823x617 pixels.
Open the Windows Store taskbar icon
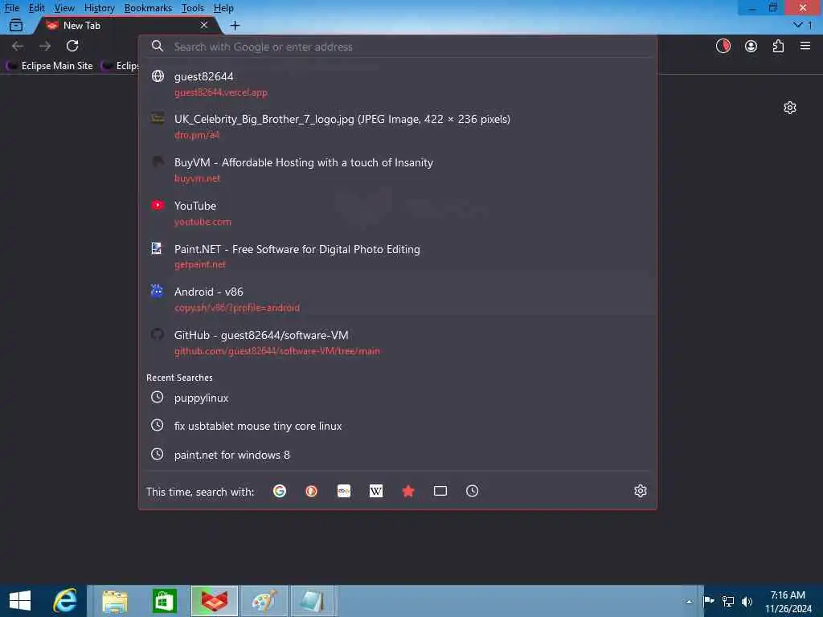[x=164, y=601]
